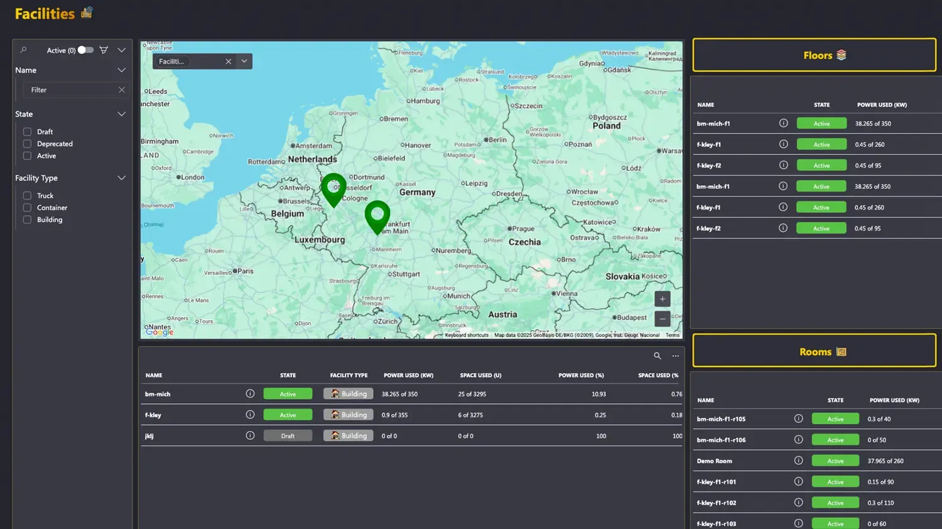Open info icon for jklj facility
The image size is (942, 529).
(x=250, y=435)
